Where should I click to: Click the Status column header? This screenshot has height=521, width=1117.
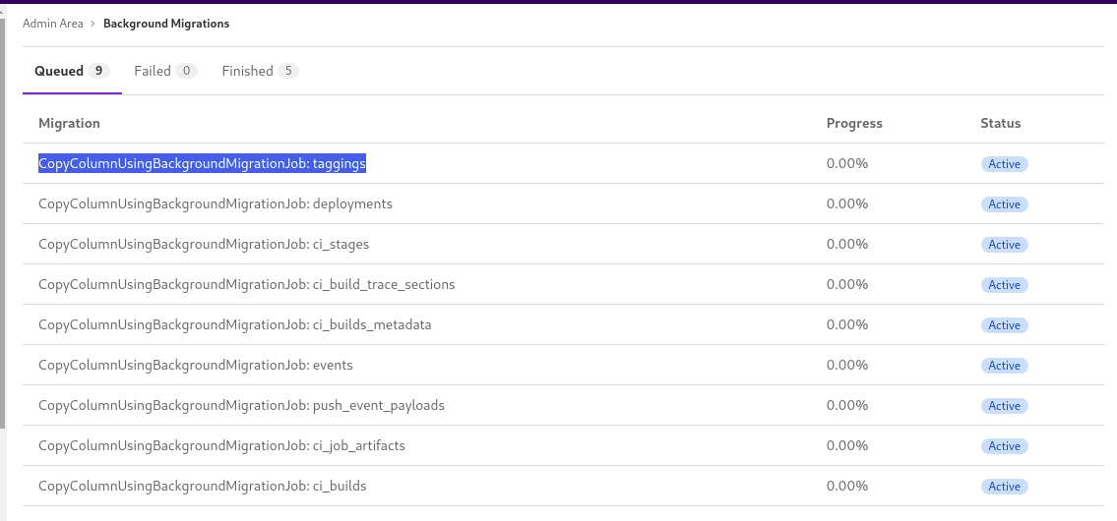coord(1000,123)
